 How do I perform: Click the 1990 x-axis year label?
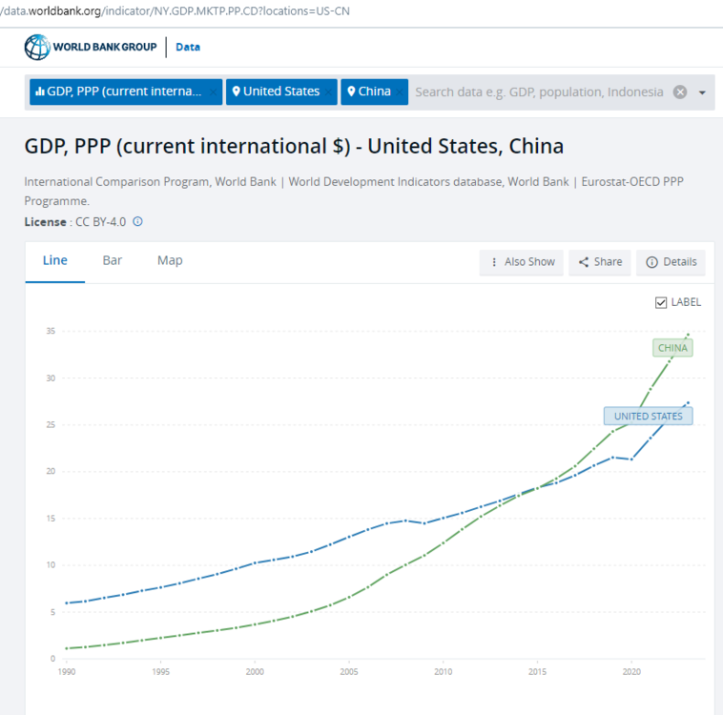pos(67,672)
